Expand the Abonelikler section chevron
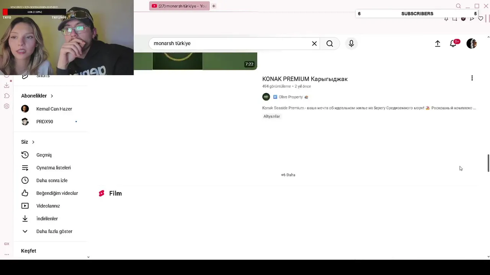 52,96
